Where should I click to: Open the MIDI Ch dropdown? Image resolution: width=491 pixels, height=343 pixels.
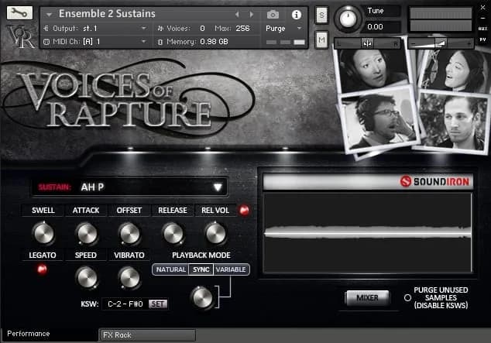click(95, 42)
